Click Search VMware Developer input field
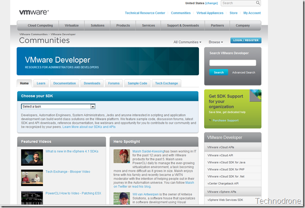This screenshot has width=305, height=208. 233,63
